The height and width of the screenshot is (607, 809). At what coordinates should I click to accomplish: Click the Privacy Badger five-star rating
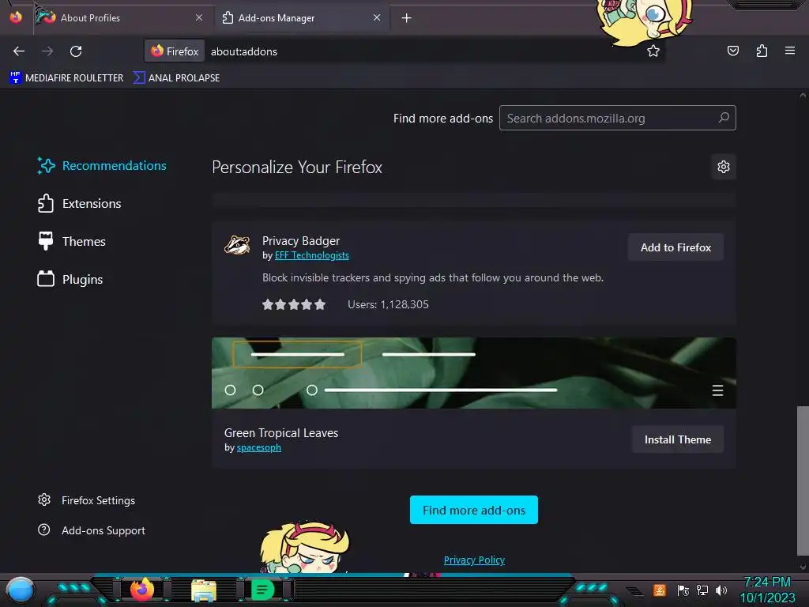click(294, 304)
